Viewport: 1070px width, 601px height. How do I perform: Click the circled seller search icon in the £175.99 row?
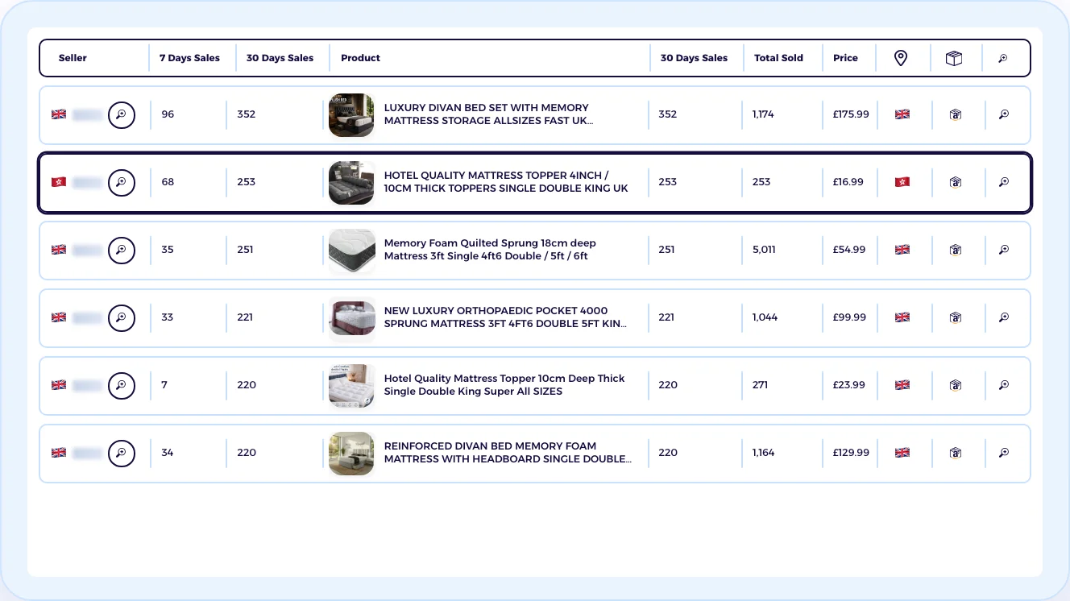[x=122, y=114]
